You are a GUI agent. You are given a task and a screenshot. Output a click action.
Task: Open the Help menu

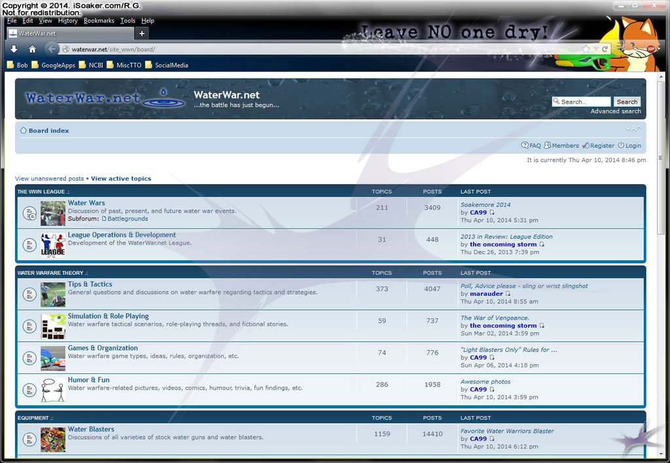147,20
